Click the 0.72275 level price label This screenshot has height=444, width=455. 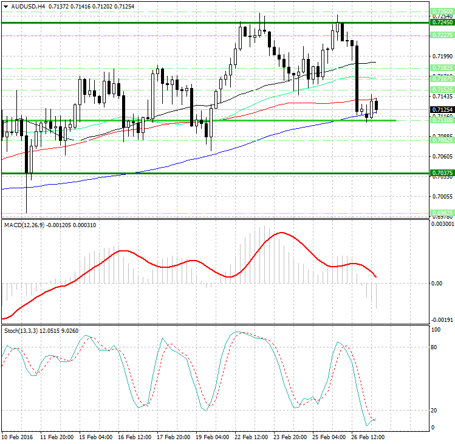pyautogui.click(x=441, y=35)
